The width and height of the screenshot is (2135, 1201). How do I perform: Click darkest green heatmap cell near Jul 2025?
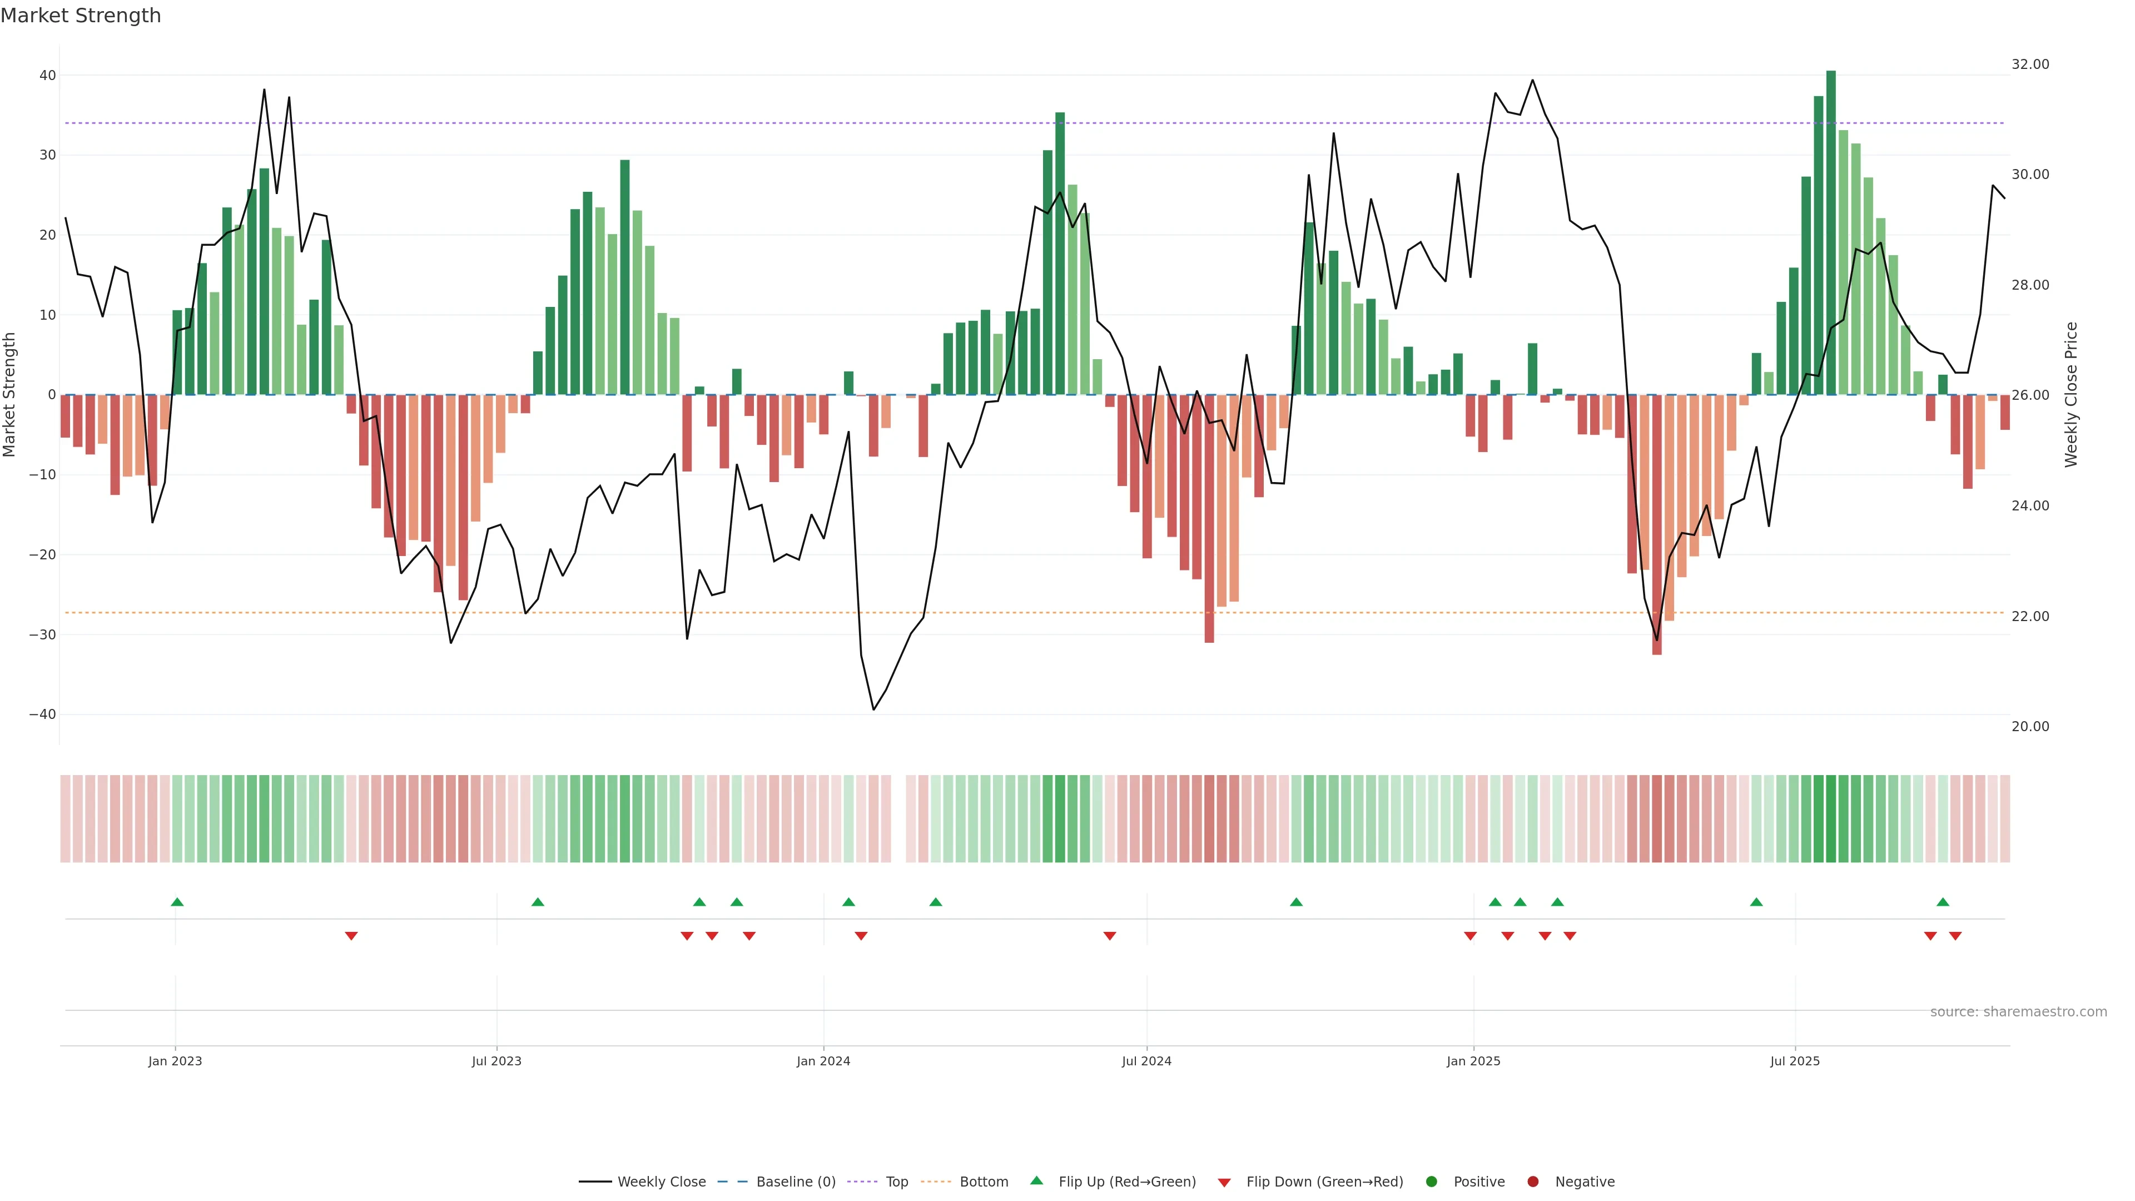(x=1831, y=818)
